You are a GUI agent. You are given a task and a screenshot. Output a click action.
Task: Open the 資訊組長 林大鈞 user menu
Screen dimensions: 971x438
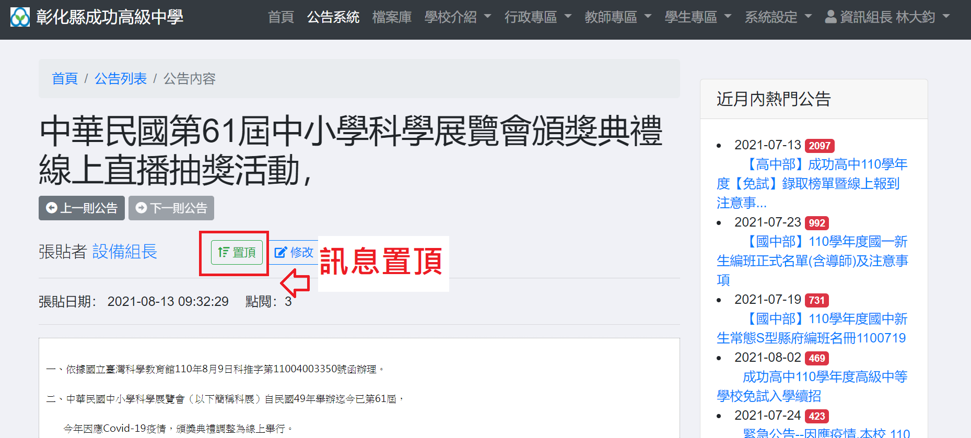(887, 17)
